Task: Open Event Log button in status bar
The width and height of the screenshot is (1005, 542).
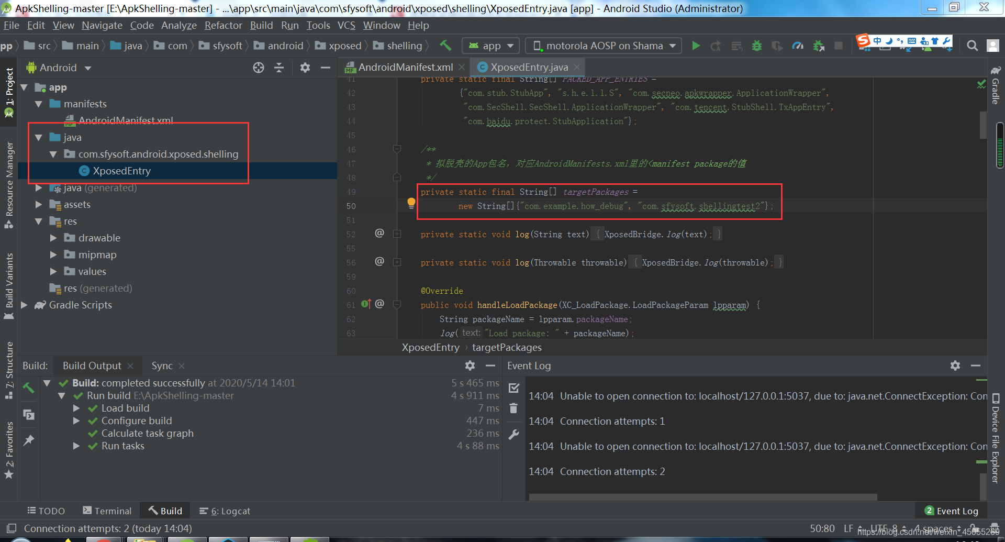Action: point(951,511)
